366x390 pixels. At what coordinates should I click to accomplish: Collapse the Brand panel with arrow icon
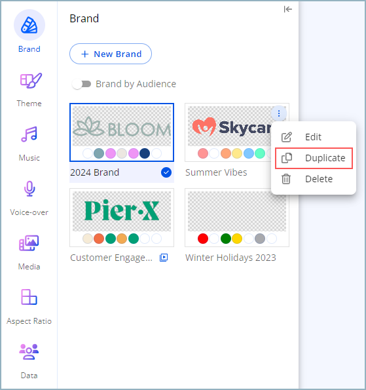click(x=287, y=9)
